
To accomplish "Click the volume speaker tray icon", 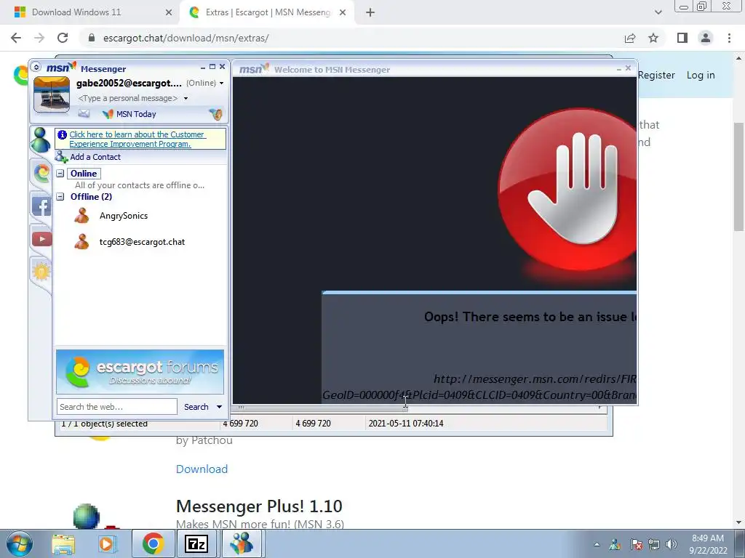I will pos(671,544).
